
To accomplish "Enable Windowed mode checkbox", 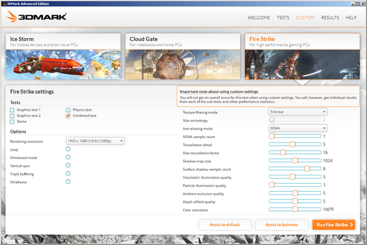I will (68, 157).
